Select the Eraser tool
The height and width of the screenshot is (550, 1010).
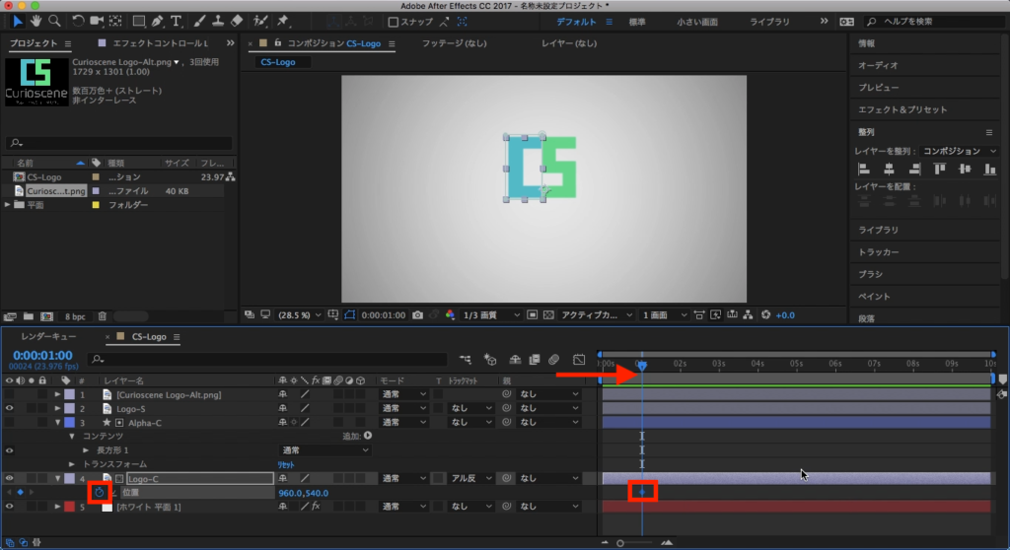(236, 21)
